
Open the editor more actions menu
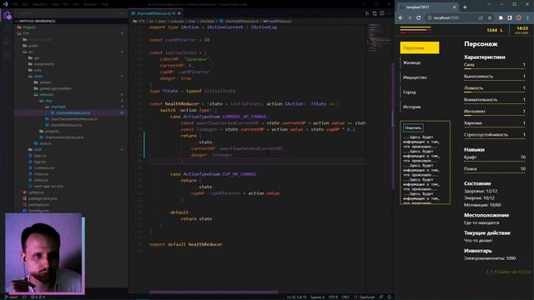pos(390,13)
